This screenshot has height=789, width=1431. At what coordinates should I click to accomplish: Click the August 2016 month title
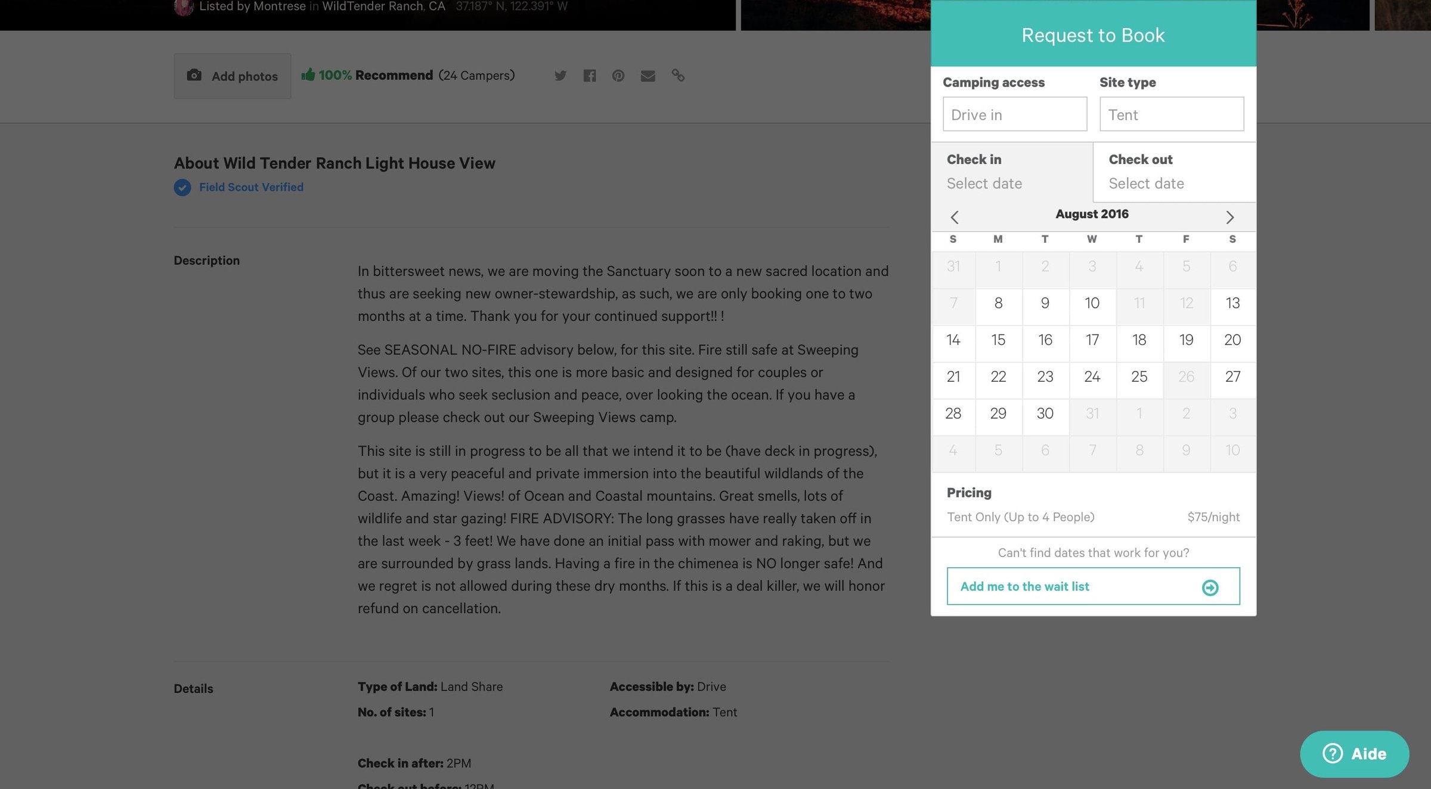[1092, 214]
